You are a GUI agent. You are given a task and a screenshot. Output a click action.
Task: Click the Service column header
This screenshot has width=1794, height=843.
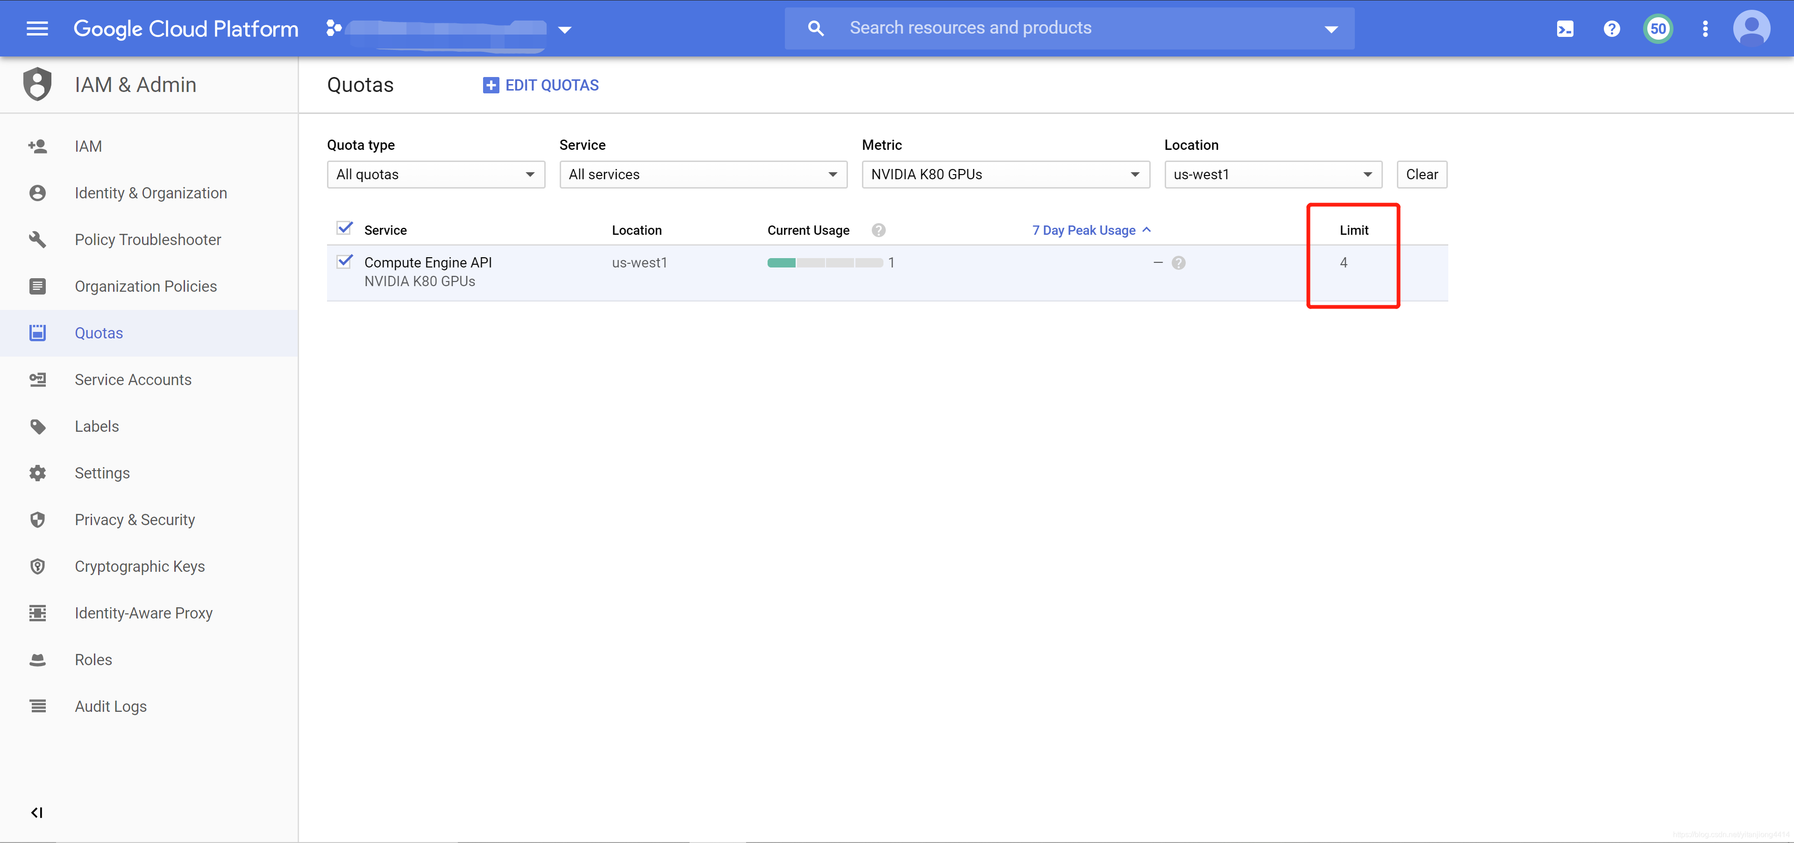[x=385, y=230]
